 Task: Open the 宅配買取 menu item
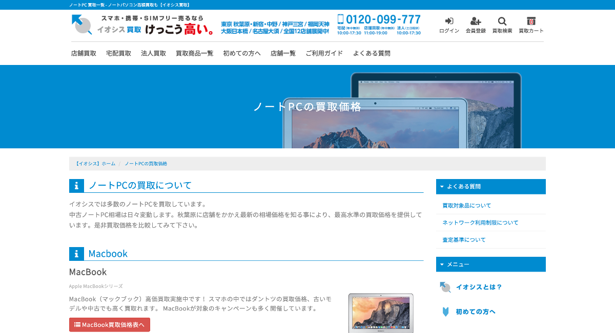tap(118, 53)
